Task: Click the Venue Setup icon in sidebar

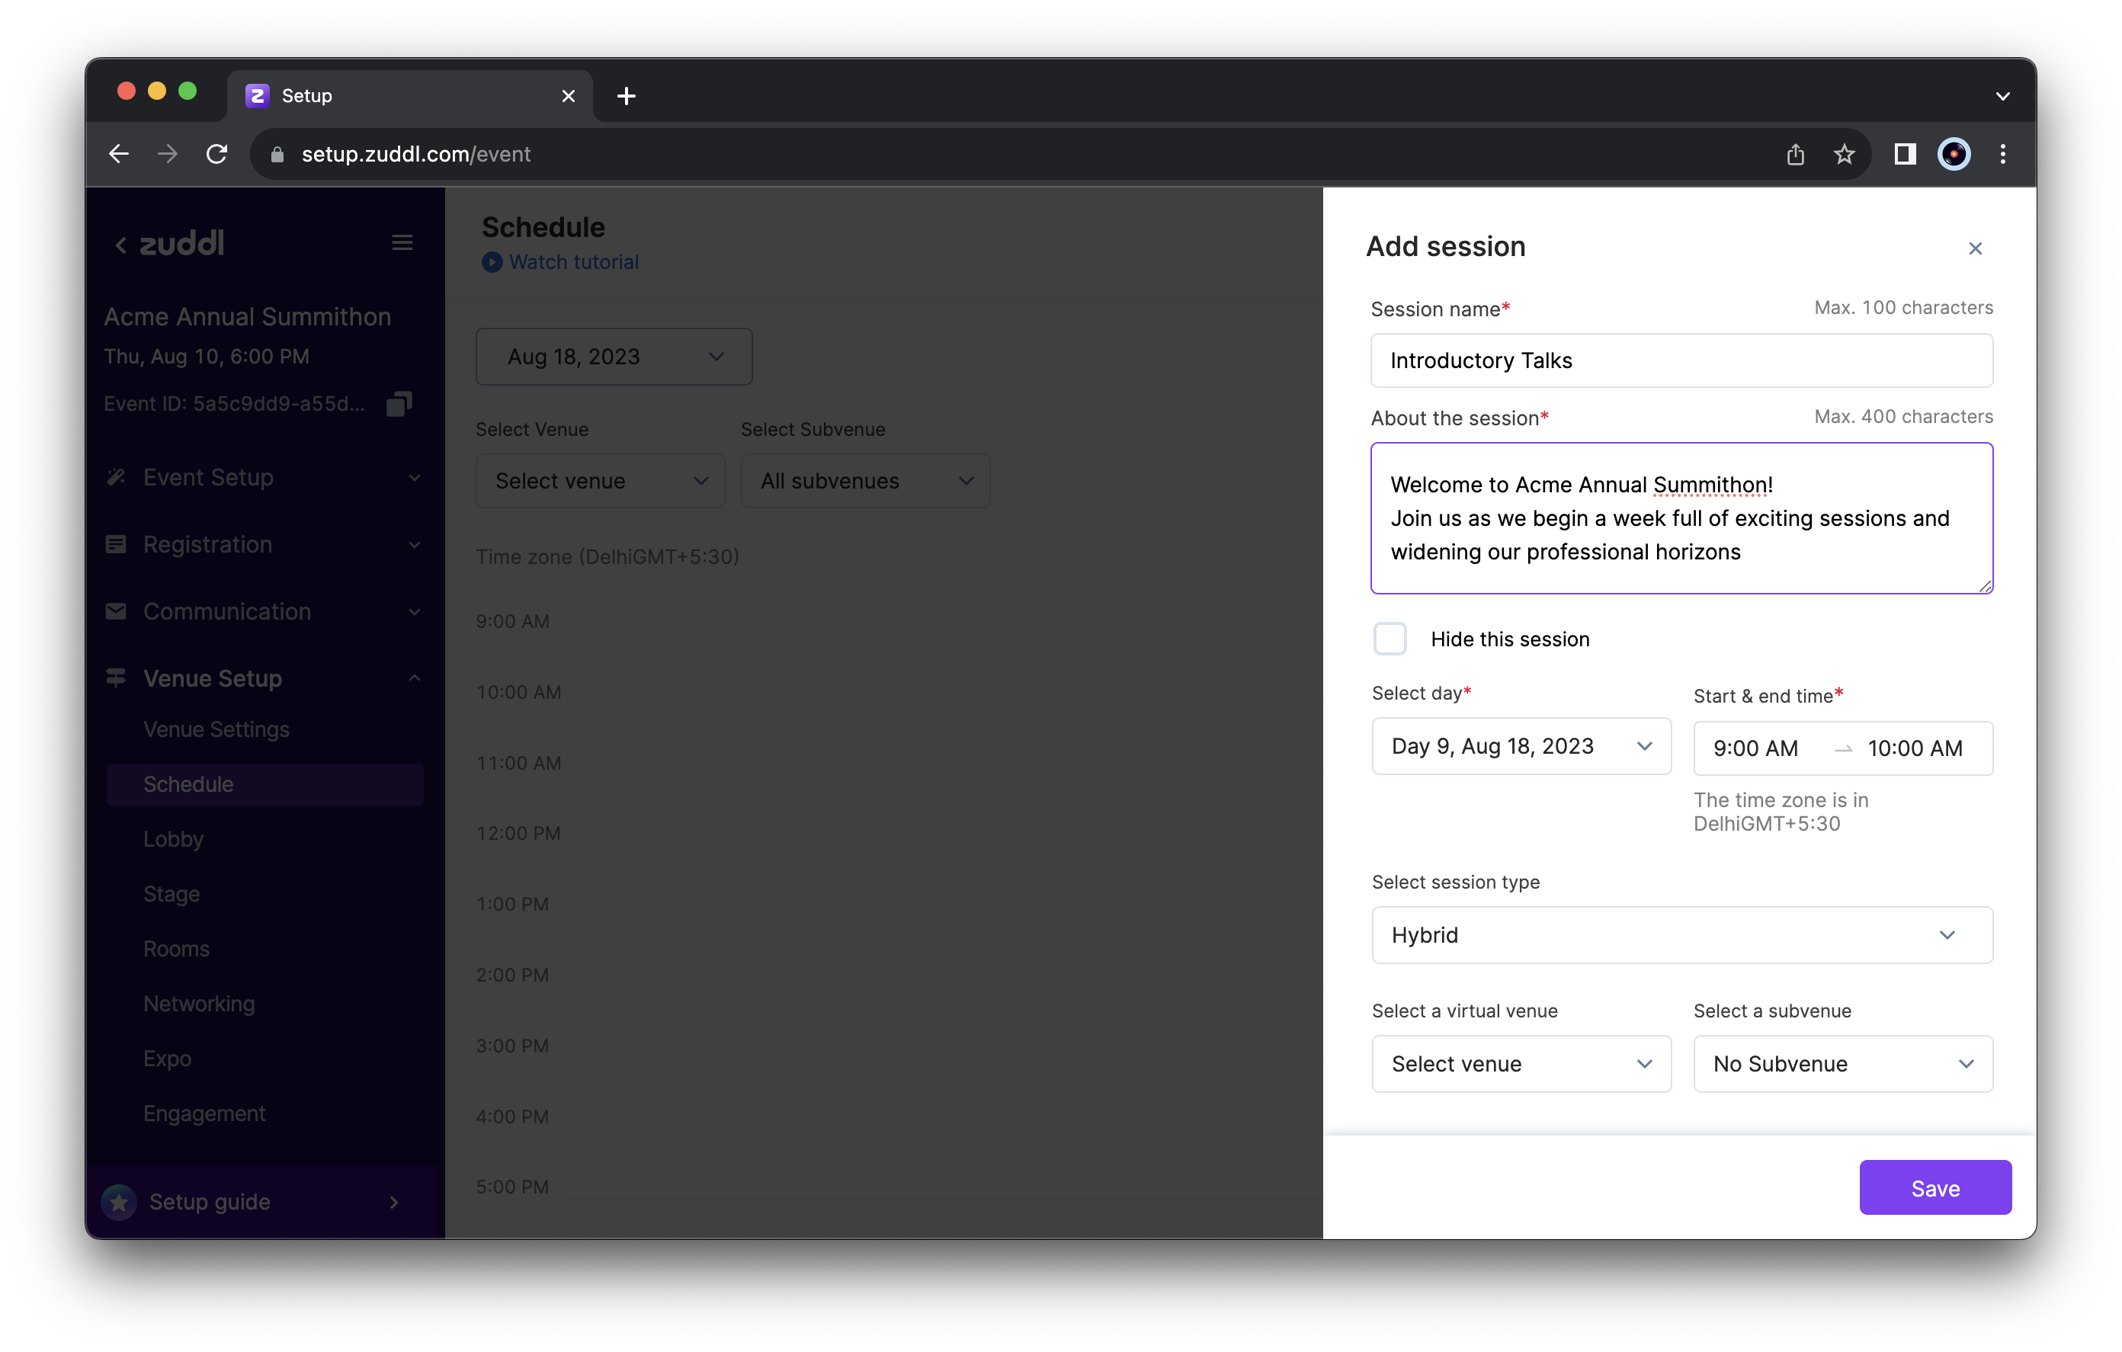Action: click(x=117, y=678)
